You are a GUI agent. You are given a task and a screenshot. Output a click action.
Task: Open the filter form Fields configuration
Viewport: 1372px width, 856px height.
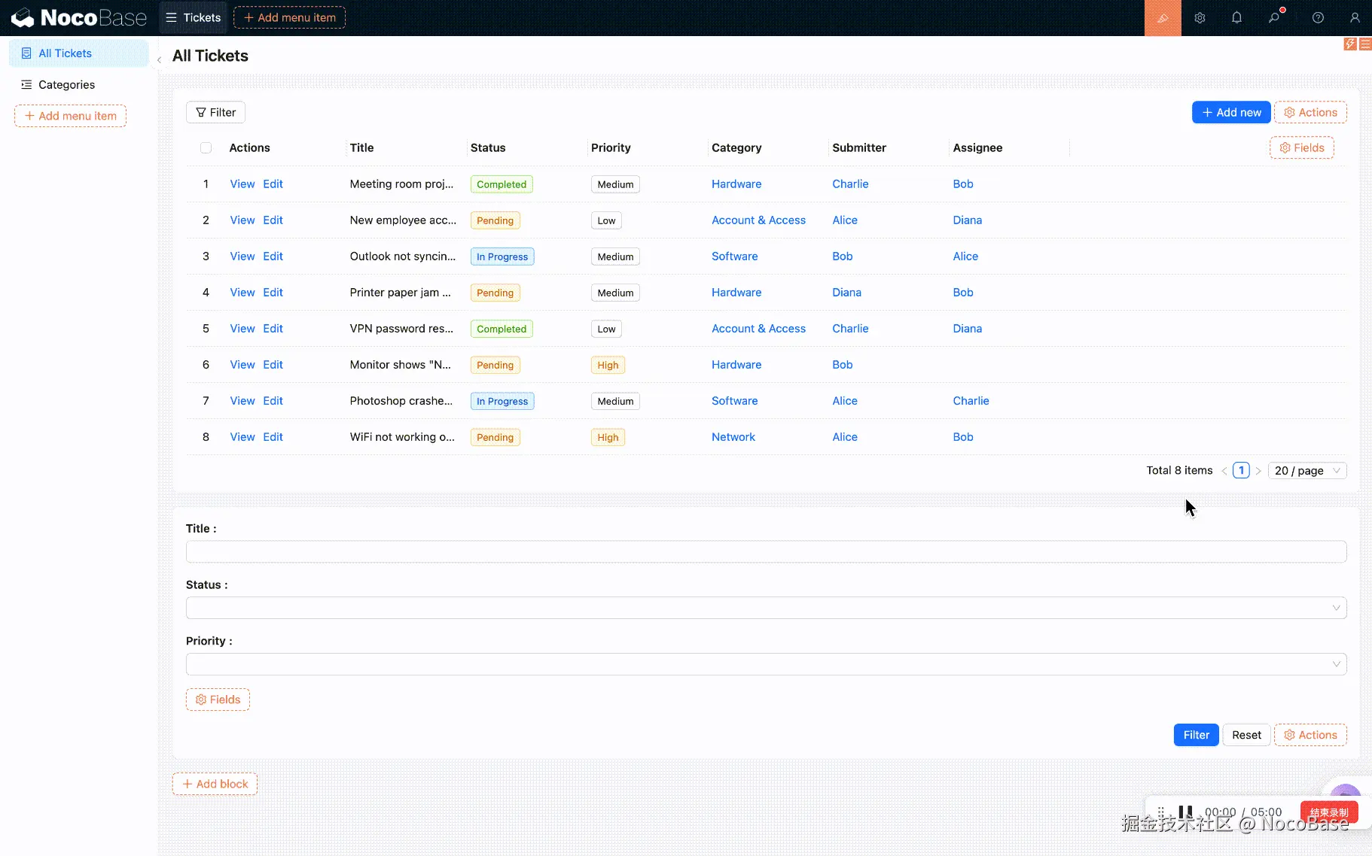(x=218, y=700)
